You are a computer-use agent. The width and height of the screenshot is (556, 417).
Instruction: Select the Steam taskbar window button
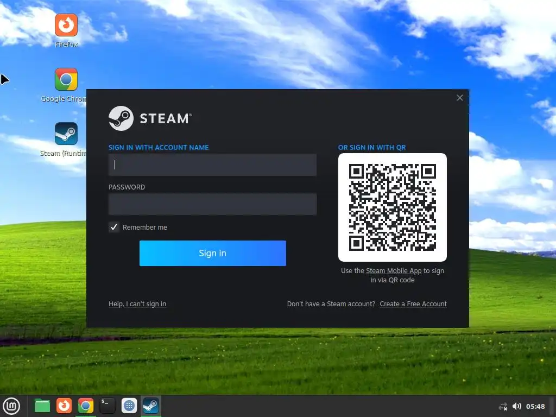(151, 406)
